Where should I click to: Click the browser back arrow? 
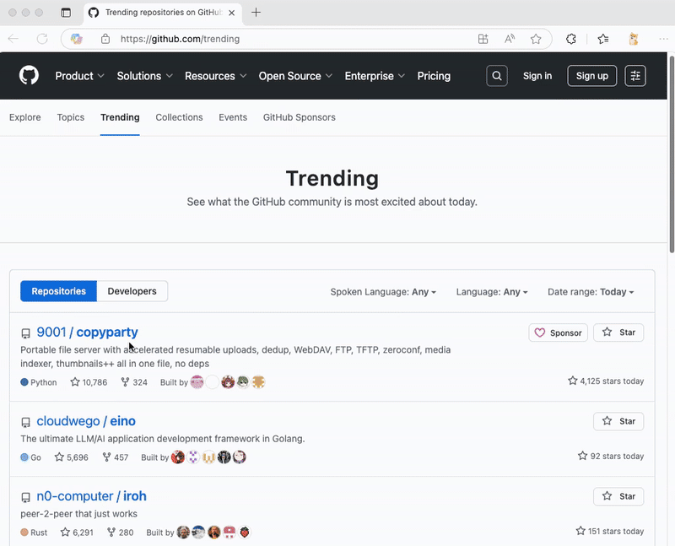[13, 39]
